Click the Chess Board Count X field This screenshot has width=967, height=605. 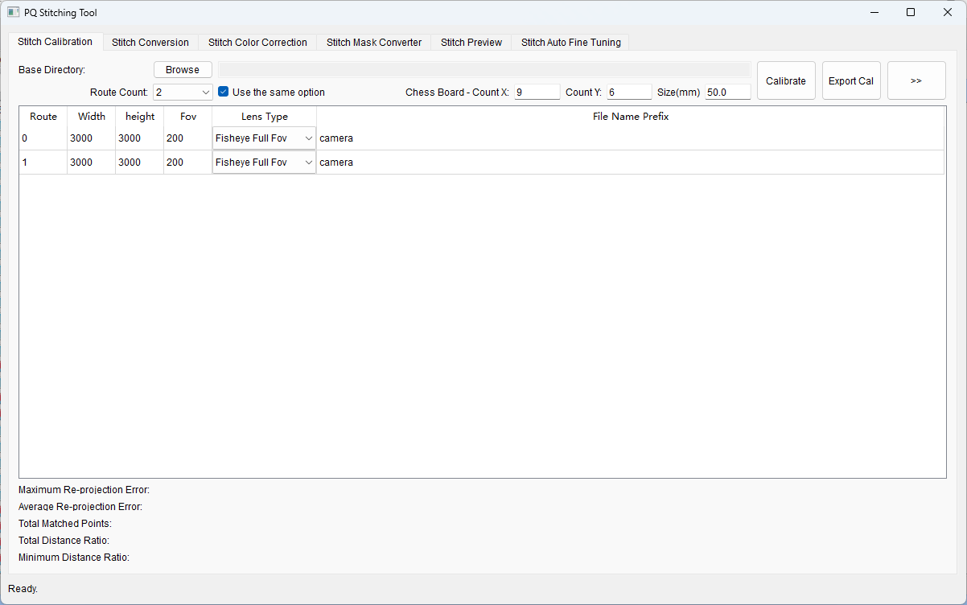pos(537,93)
